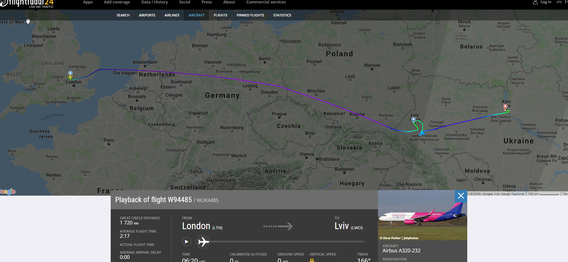Open the Commercial services menu
This screenshot has height=262, width=568.
coord(266,2)
